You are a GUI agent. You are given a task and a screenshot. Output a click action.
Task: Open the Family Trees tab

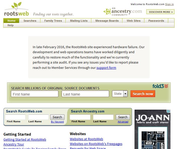[x=53, y=21]
